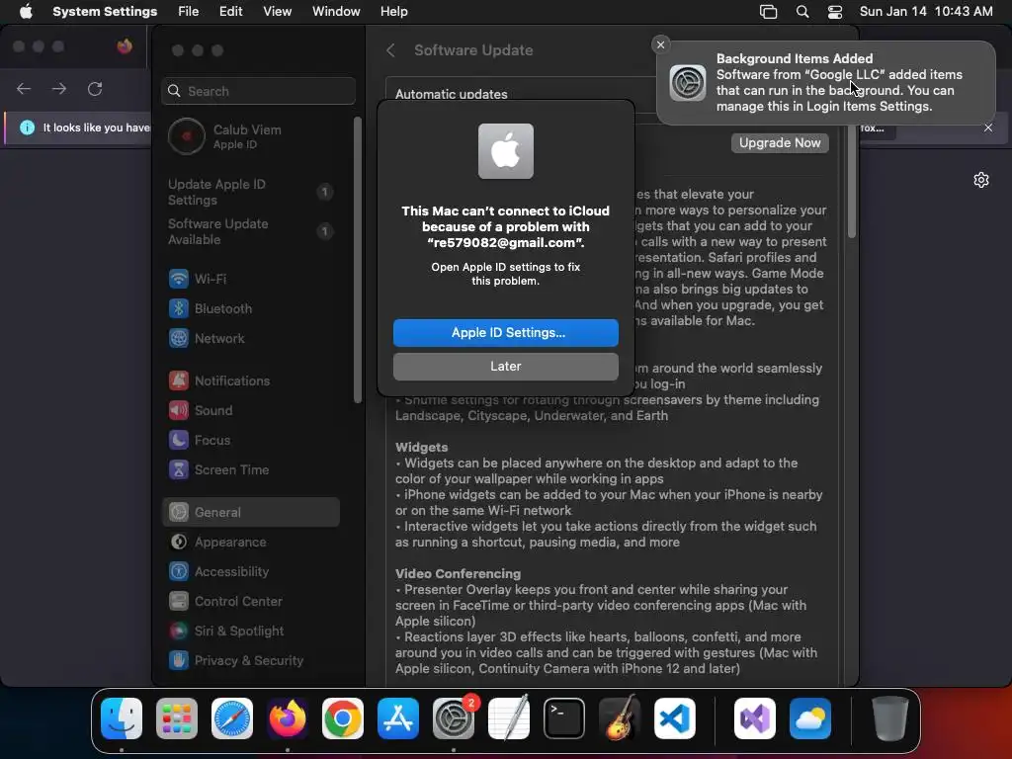Launch Terminal from the Dock
This screenshot has width=1012, height=759.
pyautogui.click(x=564, y=718)
